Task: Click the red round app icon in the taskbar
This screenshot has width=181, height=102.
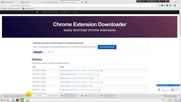Action: point(18,100)
